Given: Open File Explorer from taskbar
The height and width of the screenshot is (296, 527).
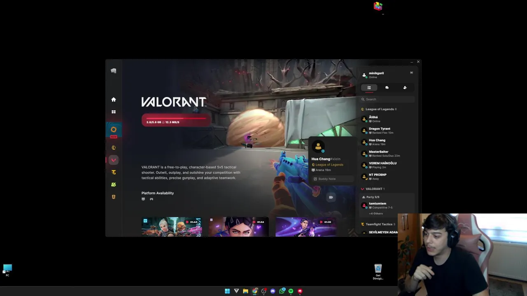Looking at the screenshot, I should [x=245, y=291].
